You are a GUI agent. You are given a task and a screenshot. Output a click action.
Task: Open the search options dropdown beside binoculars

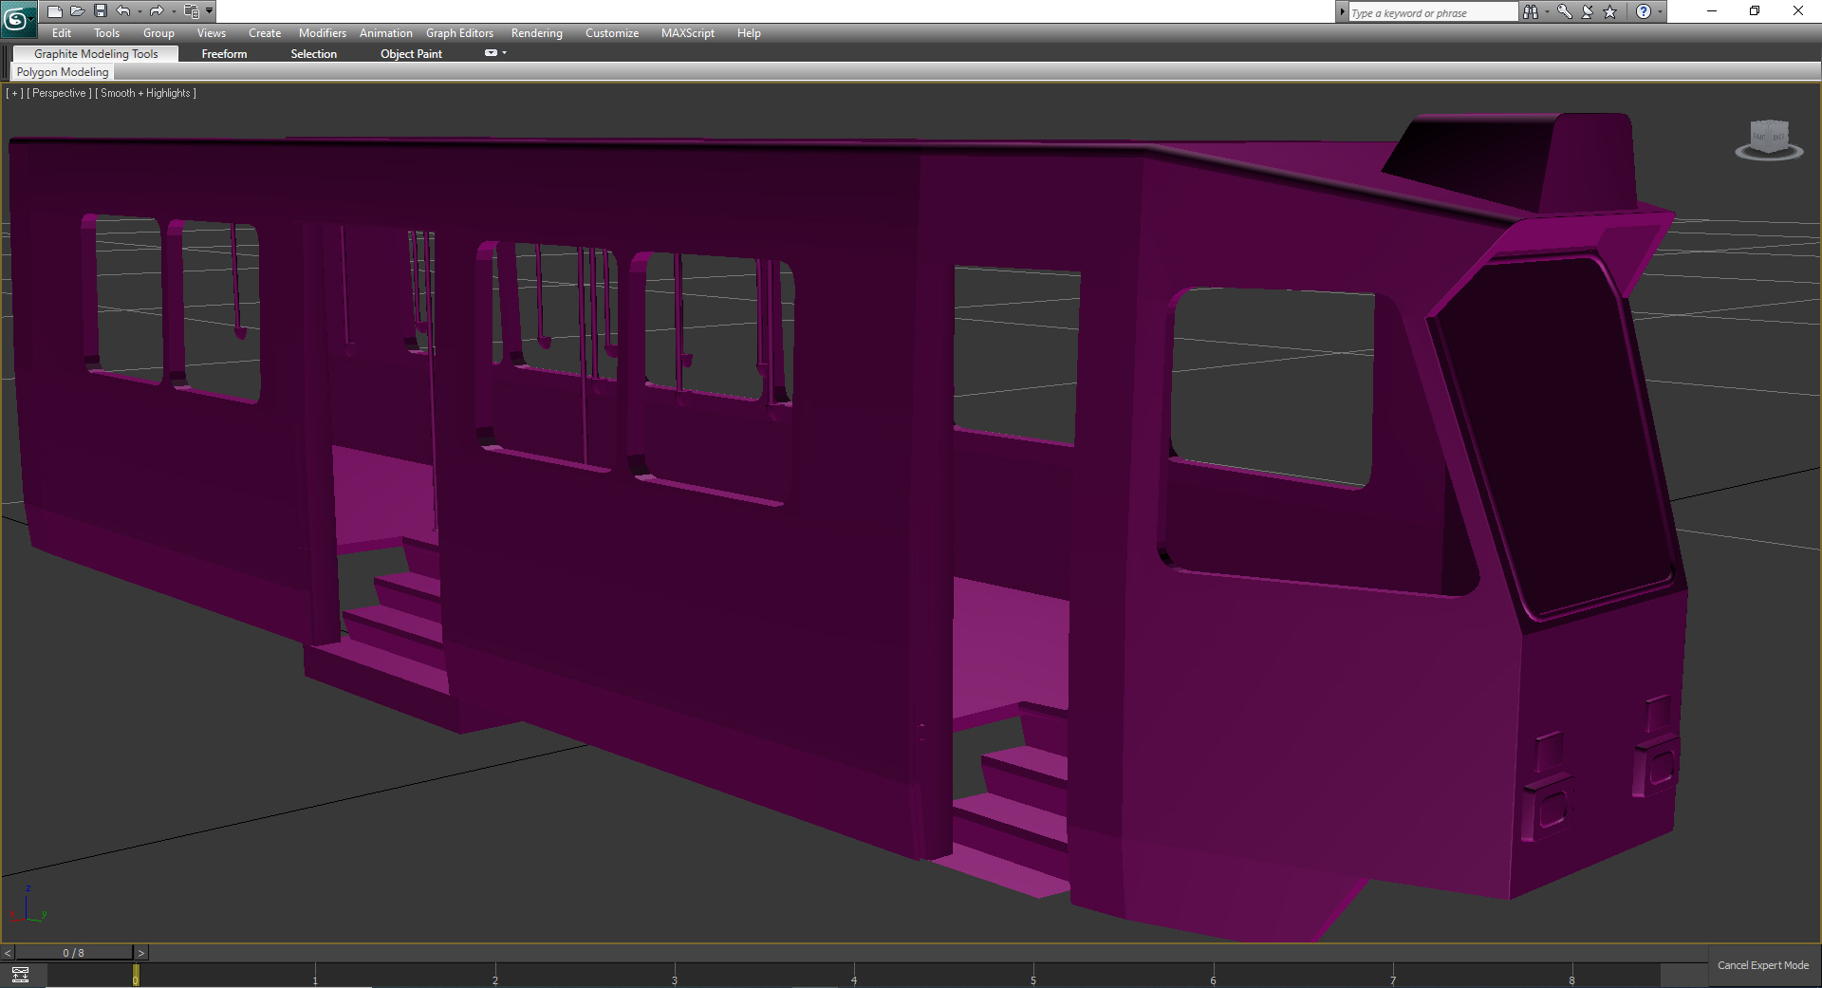pyautogui.click(x=1547, y=11)
